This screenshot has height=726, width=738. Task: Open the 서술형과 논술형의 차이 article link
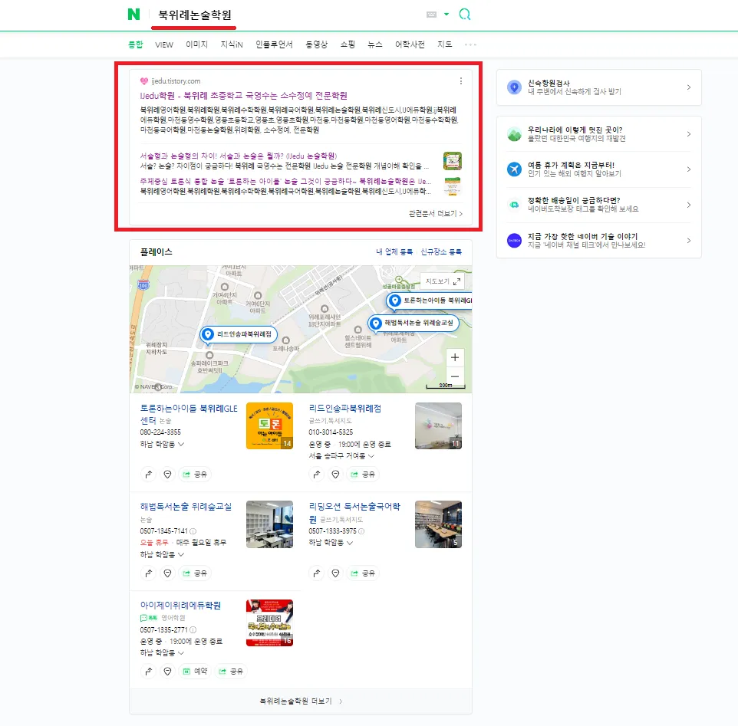point(238,156)
